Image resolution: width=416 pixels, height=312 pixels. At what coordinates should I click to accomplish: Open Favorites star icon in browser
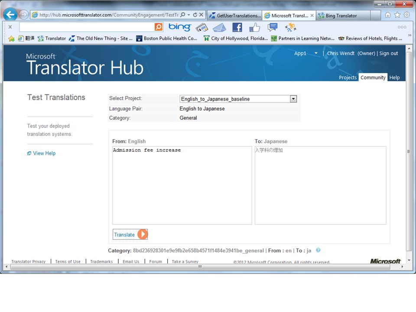397,15
